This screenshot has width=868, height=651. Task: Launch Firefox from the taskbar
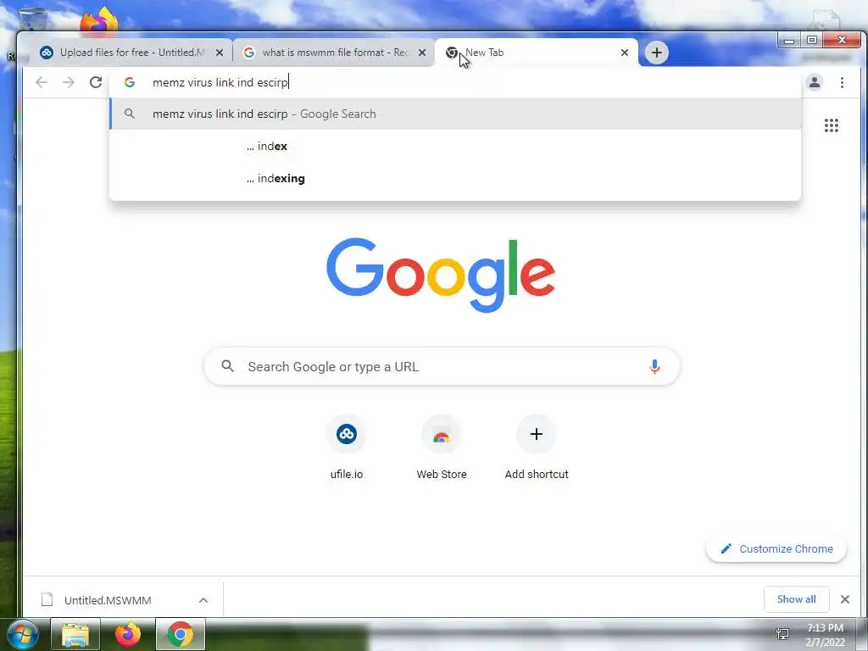[x=128, y=634]
